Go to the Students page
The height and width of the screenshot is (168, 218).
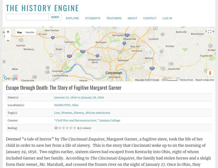pyautogui.click(x=93, y=18)
